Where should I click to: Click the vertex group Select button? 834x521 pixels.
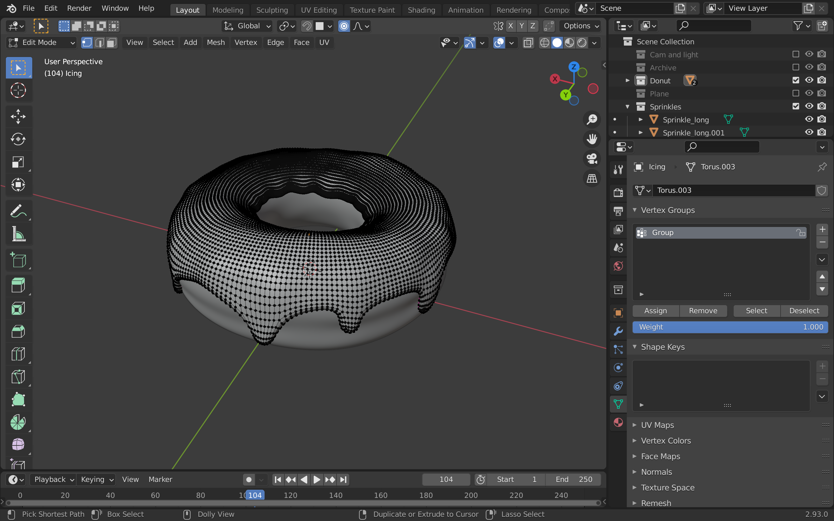756,310
